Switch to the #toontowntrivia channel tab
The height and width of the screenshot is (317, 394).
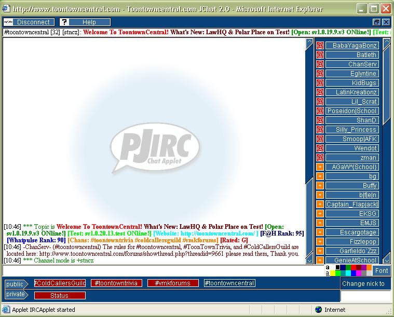116,283
